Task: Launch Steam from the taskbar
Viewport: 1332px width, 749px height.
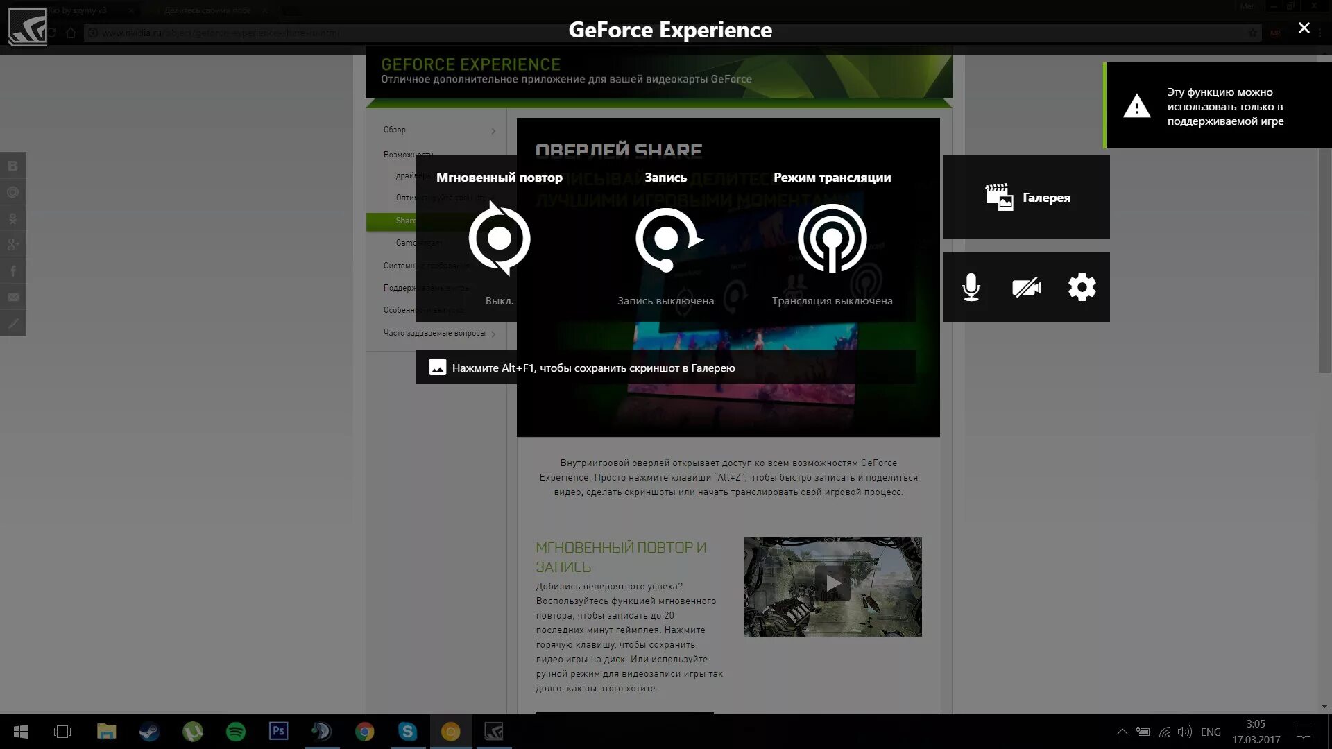Action: point(149,732)
